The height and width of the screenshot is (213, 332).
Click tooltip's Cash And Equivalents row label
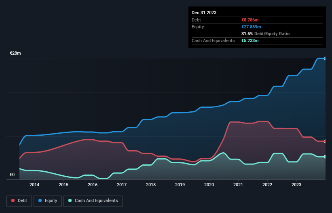[x=213, y=40]
